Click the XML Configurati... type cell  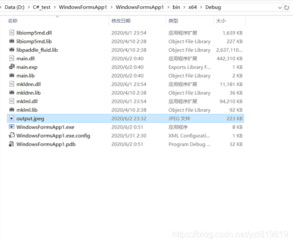pos(189,135)
